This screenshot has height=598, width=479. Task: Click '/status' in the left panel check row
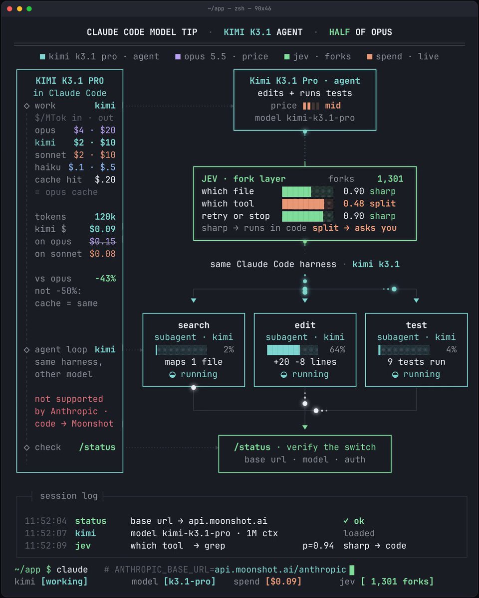click(97, 448)
